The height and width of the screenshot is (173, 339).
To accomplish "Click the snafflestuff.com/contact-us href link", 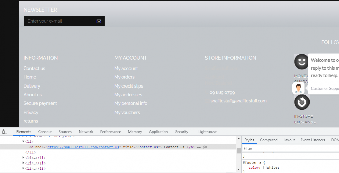I will pyautogui.click(x=83, y=147).
